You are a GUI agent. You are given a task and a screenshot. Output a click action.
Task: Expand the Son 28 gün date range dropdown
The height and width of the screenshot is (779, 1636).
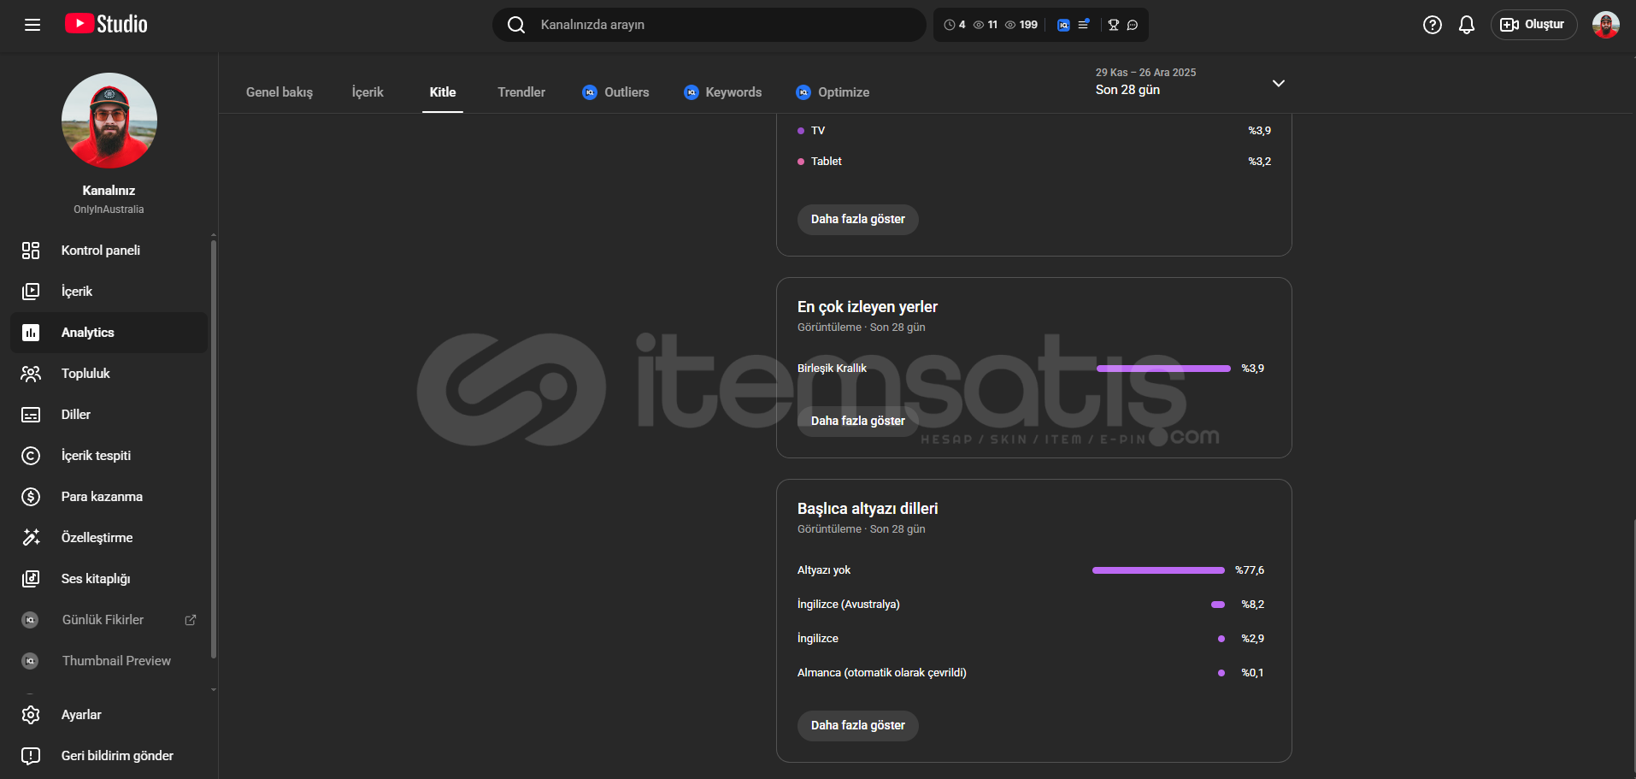(x=1278, y=83)
